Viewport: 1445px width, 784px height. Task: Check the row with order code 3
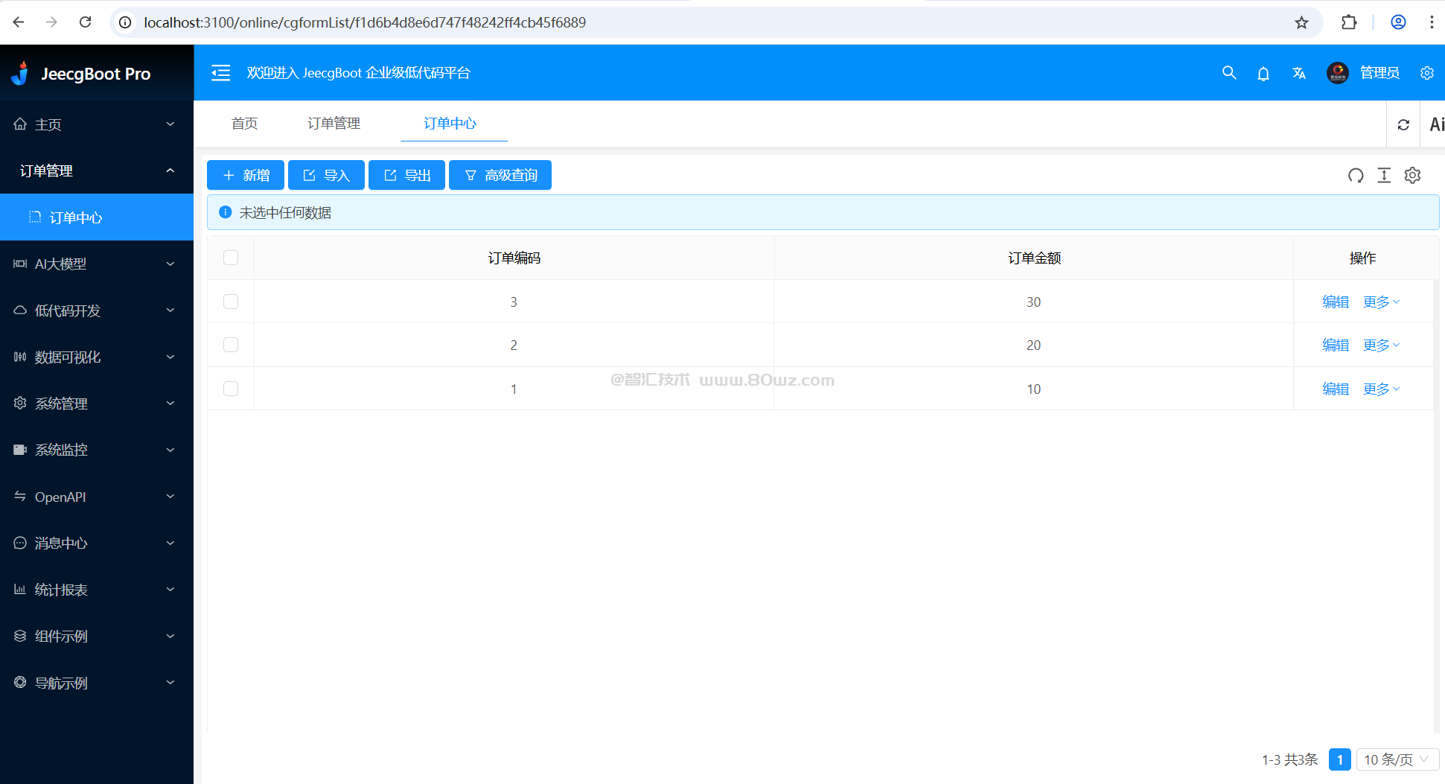pos(231,302)
